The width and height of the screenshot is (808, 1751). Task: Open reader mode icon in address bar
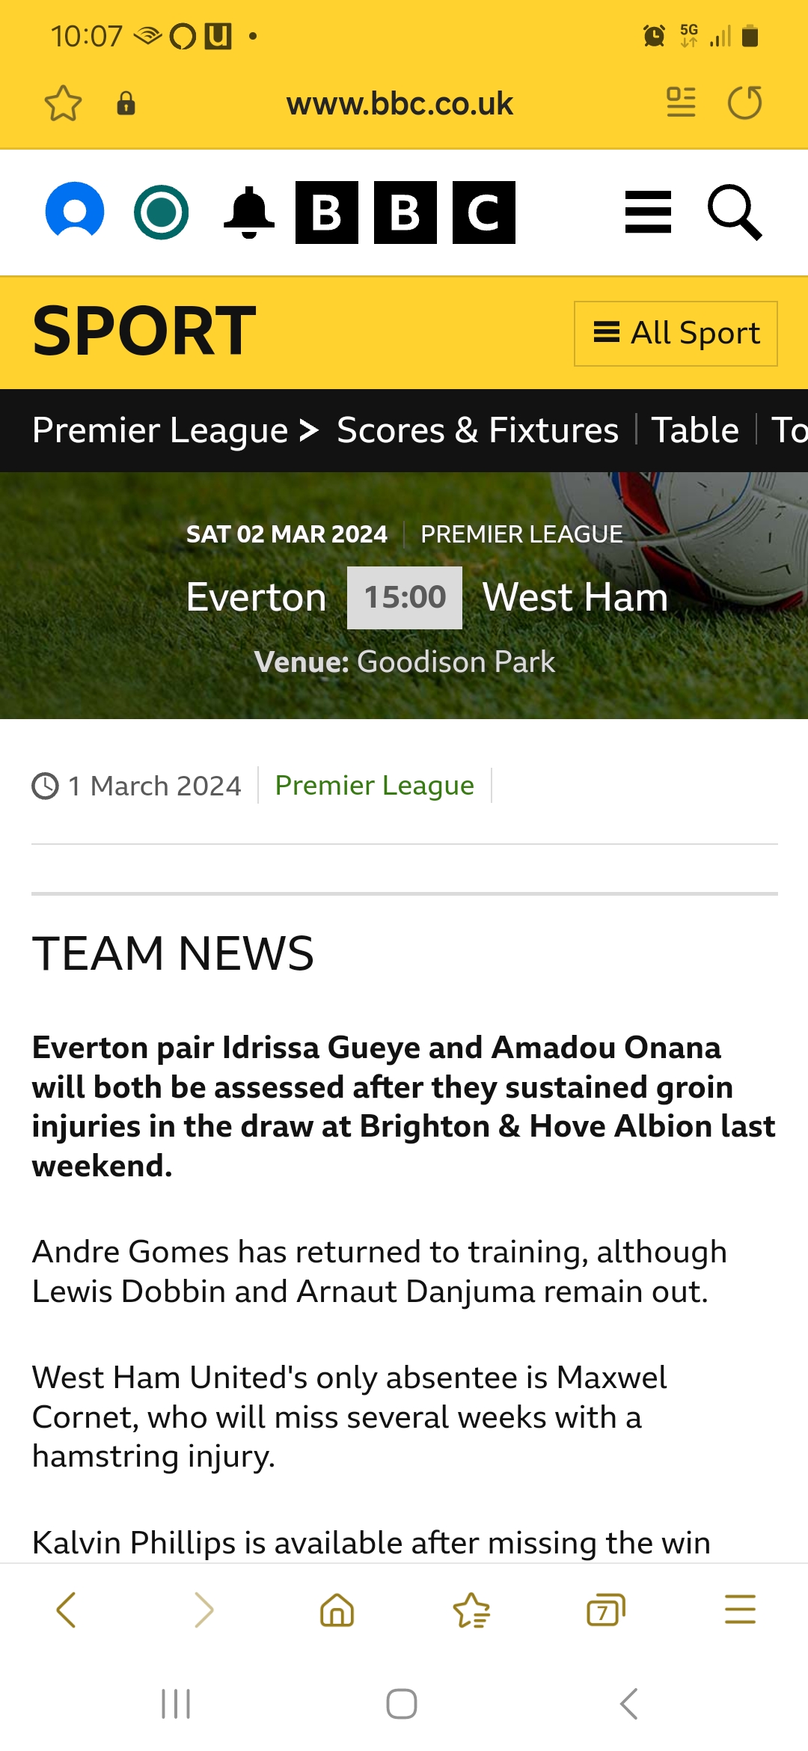tap(681, 103)
